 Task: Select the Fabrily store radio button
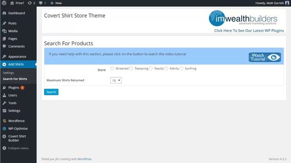click(166, 68)
